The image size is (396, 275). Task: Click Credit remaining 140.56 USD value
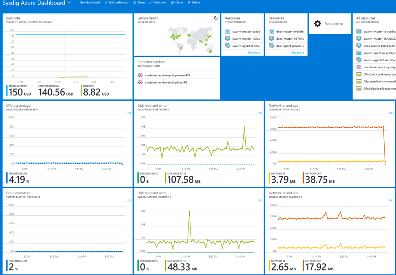[x=56, y=93]
